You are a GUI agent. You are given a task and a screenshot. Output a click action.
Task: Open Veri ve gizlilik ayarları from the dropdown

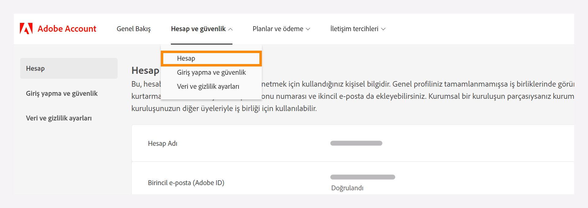pos(209,86)
